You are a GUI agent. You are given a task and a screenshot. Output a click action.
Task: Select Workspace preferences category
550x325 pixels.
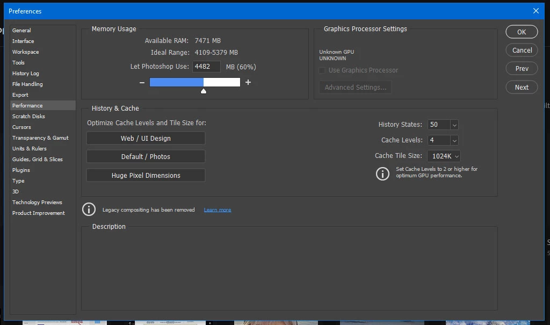43,52
